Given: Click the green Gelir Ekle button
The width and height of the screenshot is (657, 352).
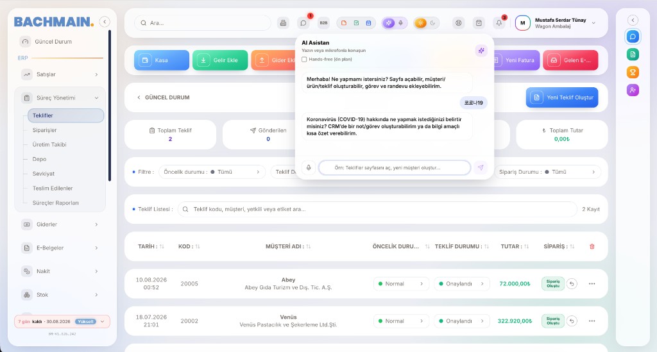Looking at the screenshot, I should click(x=221, y=60).
